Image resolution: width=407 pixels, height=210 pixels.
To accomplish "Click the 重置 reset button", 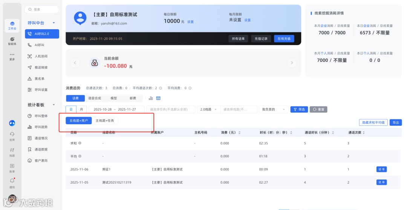I will pyautogui.click(x=318, y=110).
